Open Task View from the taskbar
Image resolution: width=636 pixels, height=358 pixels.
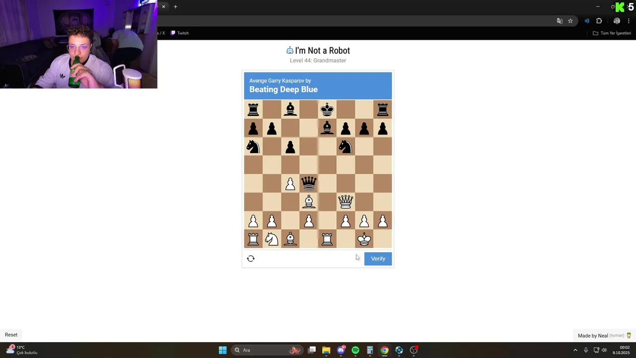312,350
